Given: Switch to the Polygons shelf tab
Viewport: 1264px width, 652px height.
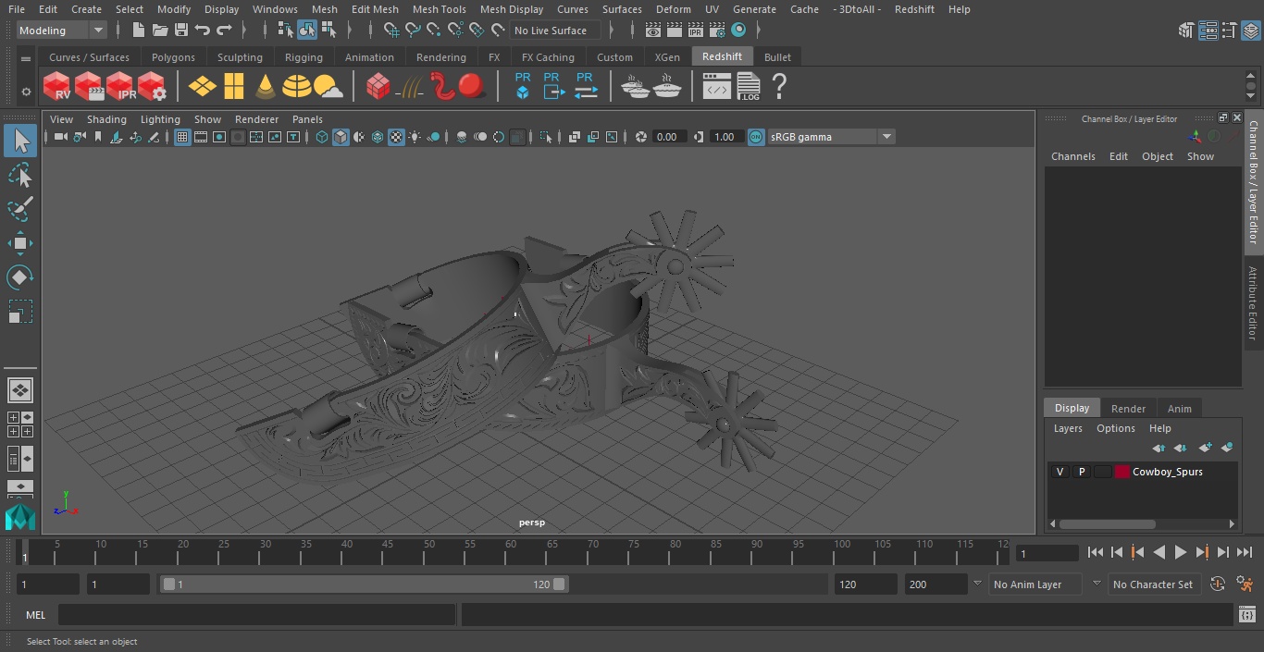Looking at the screenshot, I should [x=173, y=57].
